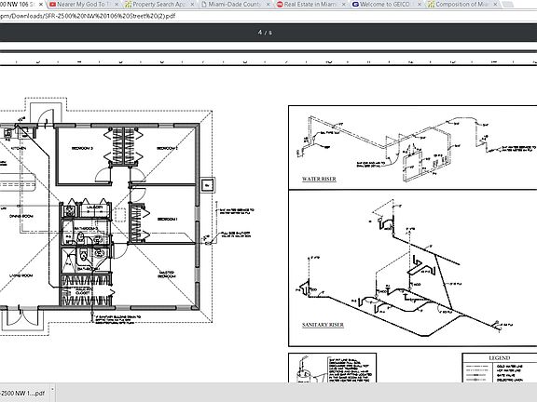Close the Property Search App tab
The width and height of the screenshot is (537, 402).
pos(192,5)
